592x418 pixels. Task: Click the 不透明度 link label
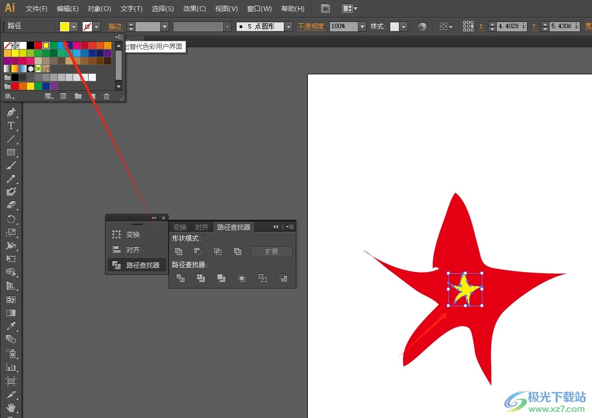311,26
